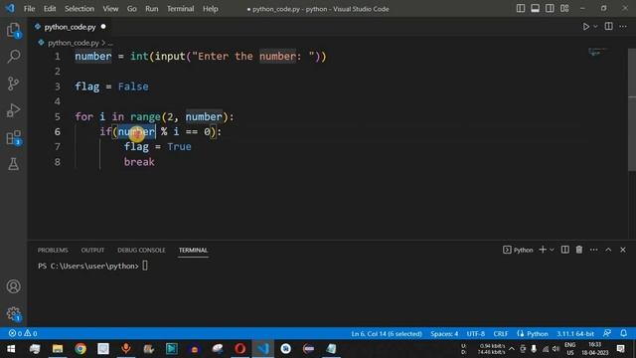Open the Source Control view
Screen dimensions: 636x358
point(13,84)
